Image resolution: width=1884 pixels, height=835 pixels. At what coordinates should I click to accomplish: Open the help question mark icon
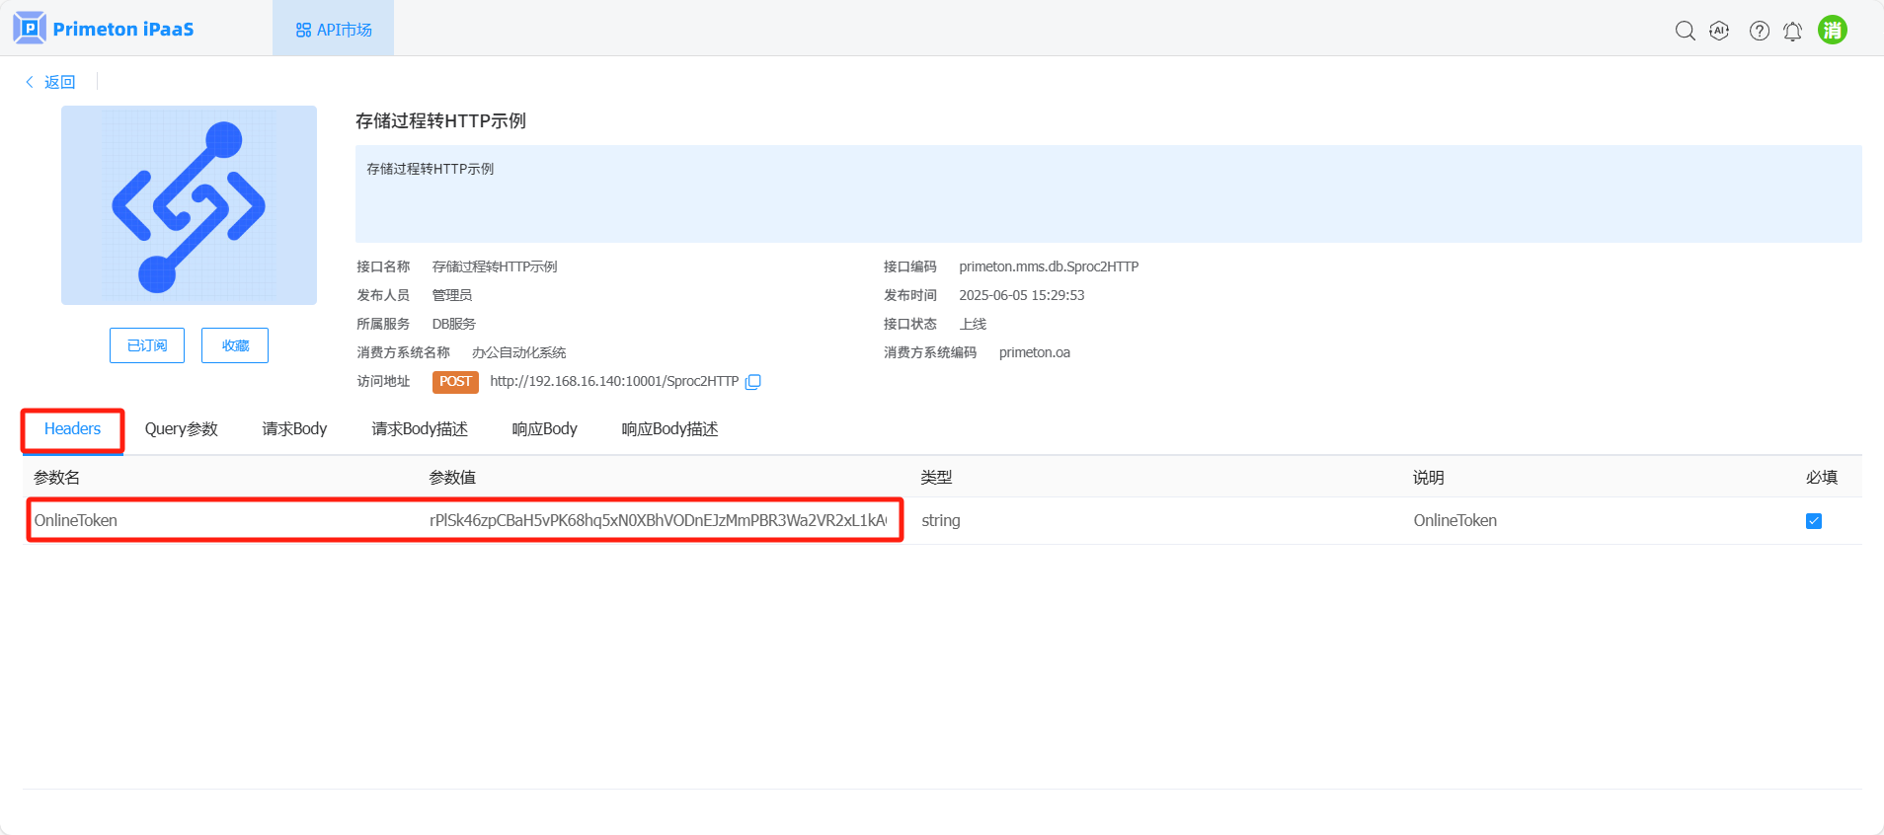tap(1759, 31)
